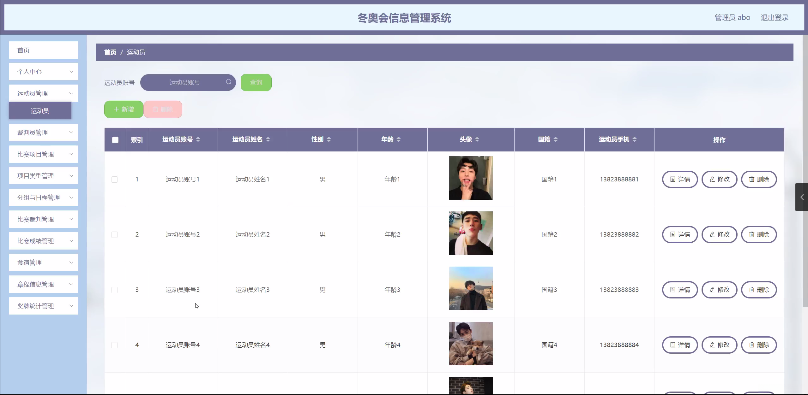The image size is (808, 395).
Task: Click sort arrows on 运动员手机 column
Action: (x=635, y=139)
